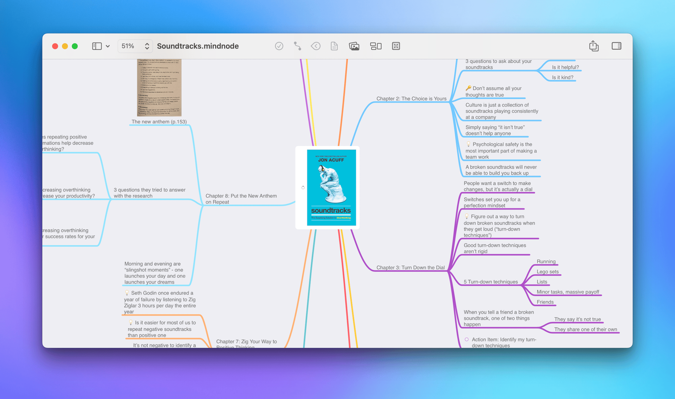Select 'Switches set you up for a perfection mindset'

click(492, 203)
